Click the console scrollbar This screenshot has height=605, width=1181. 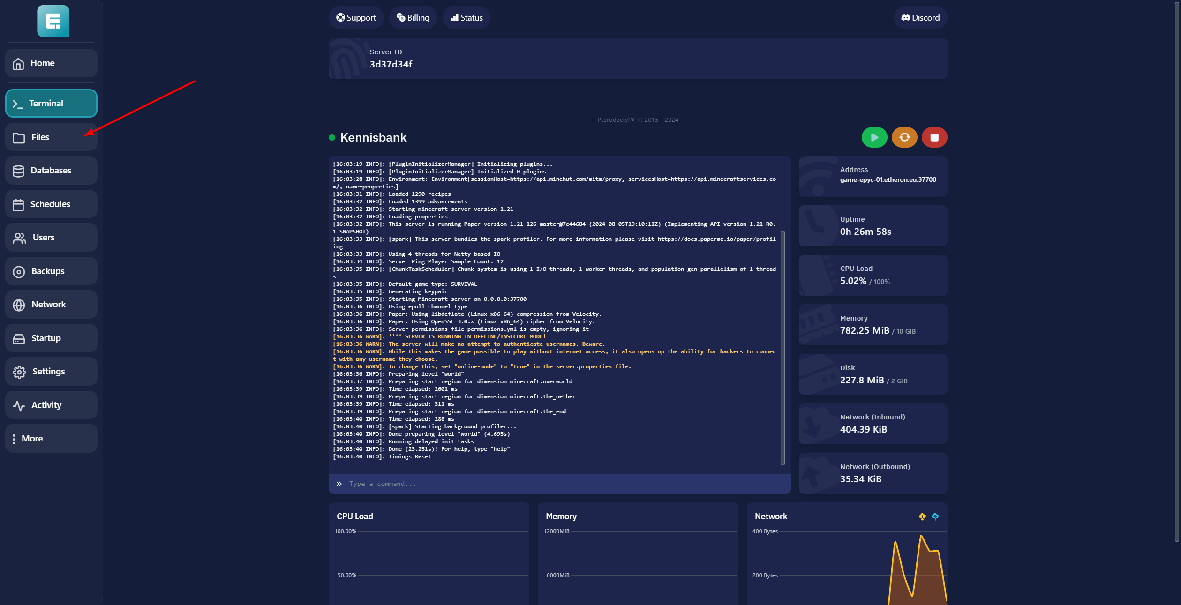782,347
